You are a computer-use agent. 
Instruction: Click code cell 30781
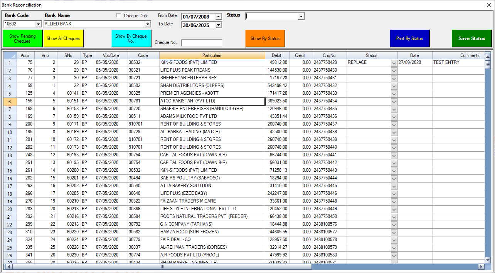[x=143, y=101]
